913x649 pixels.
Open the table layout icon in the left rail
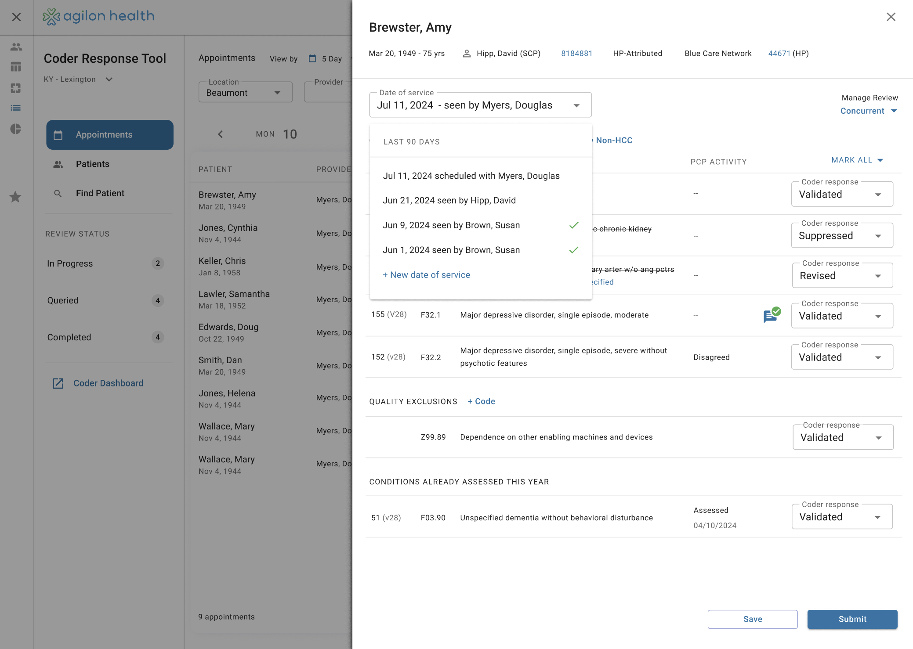point(16,67)
